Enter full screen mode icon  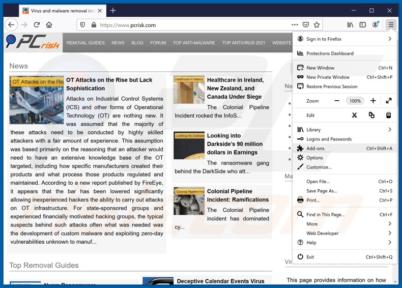[388, 101]
